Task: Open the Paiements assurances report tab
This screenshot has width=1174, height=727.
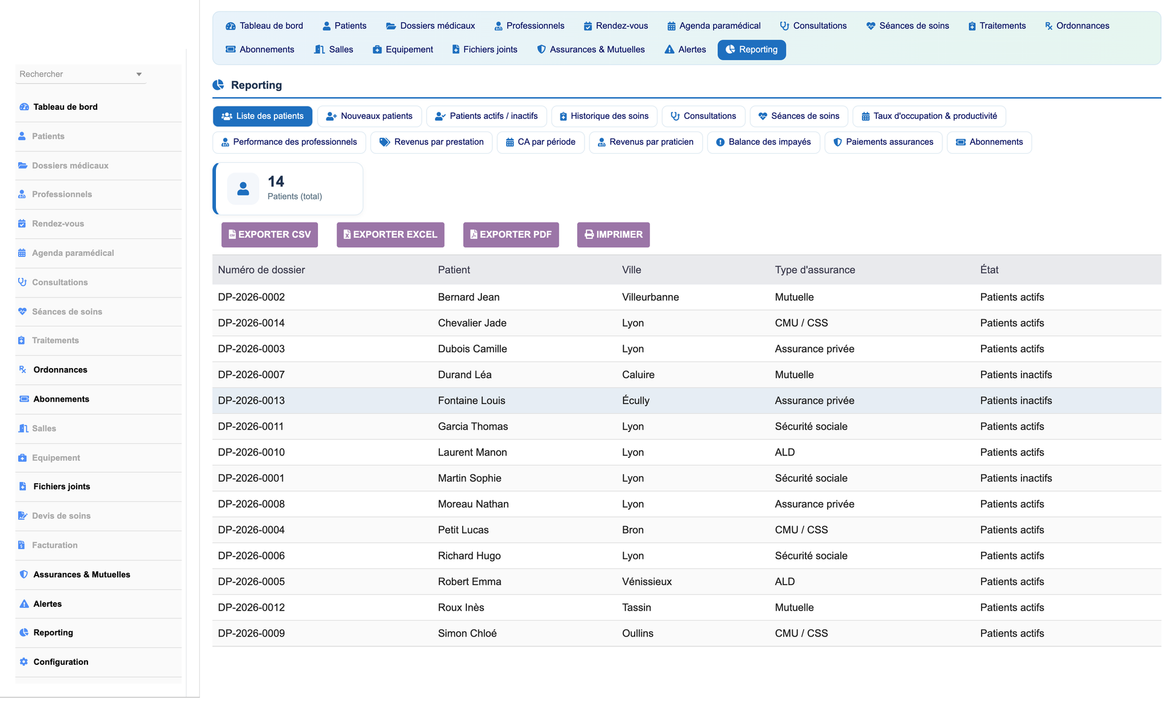Action: pos(883,142)
